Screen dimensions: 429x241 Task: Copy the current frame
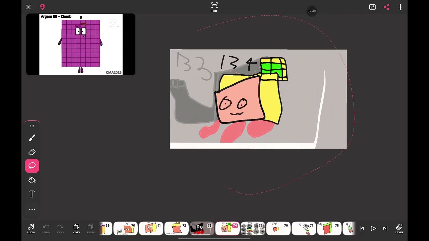[x=76, y=228]
